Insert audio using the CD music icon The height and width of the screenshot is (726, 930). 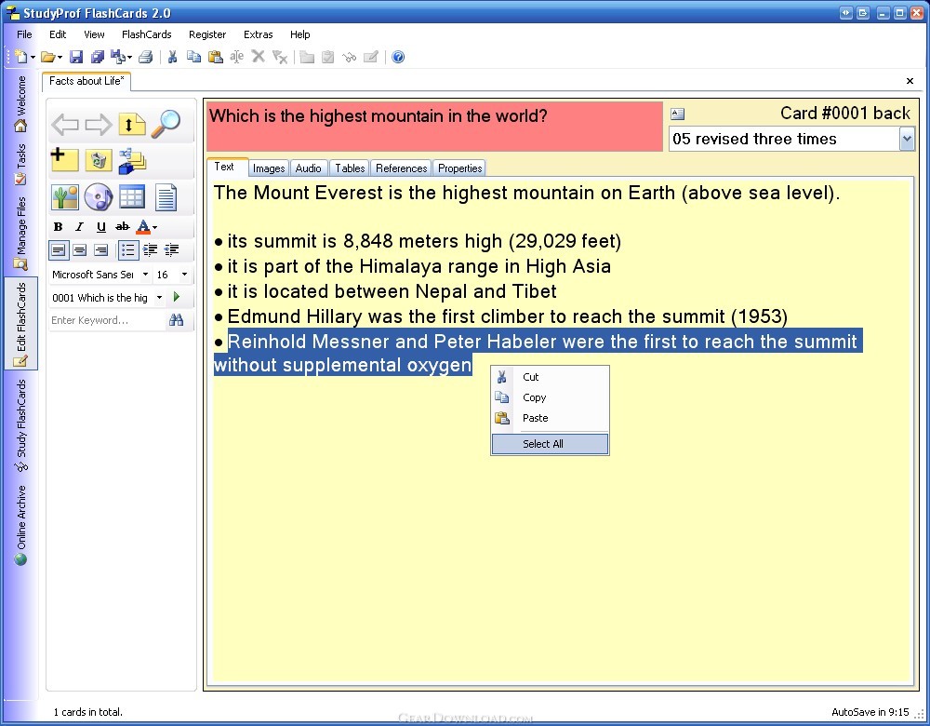pos(99,197)
